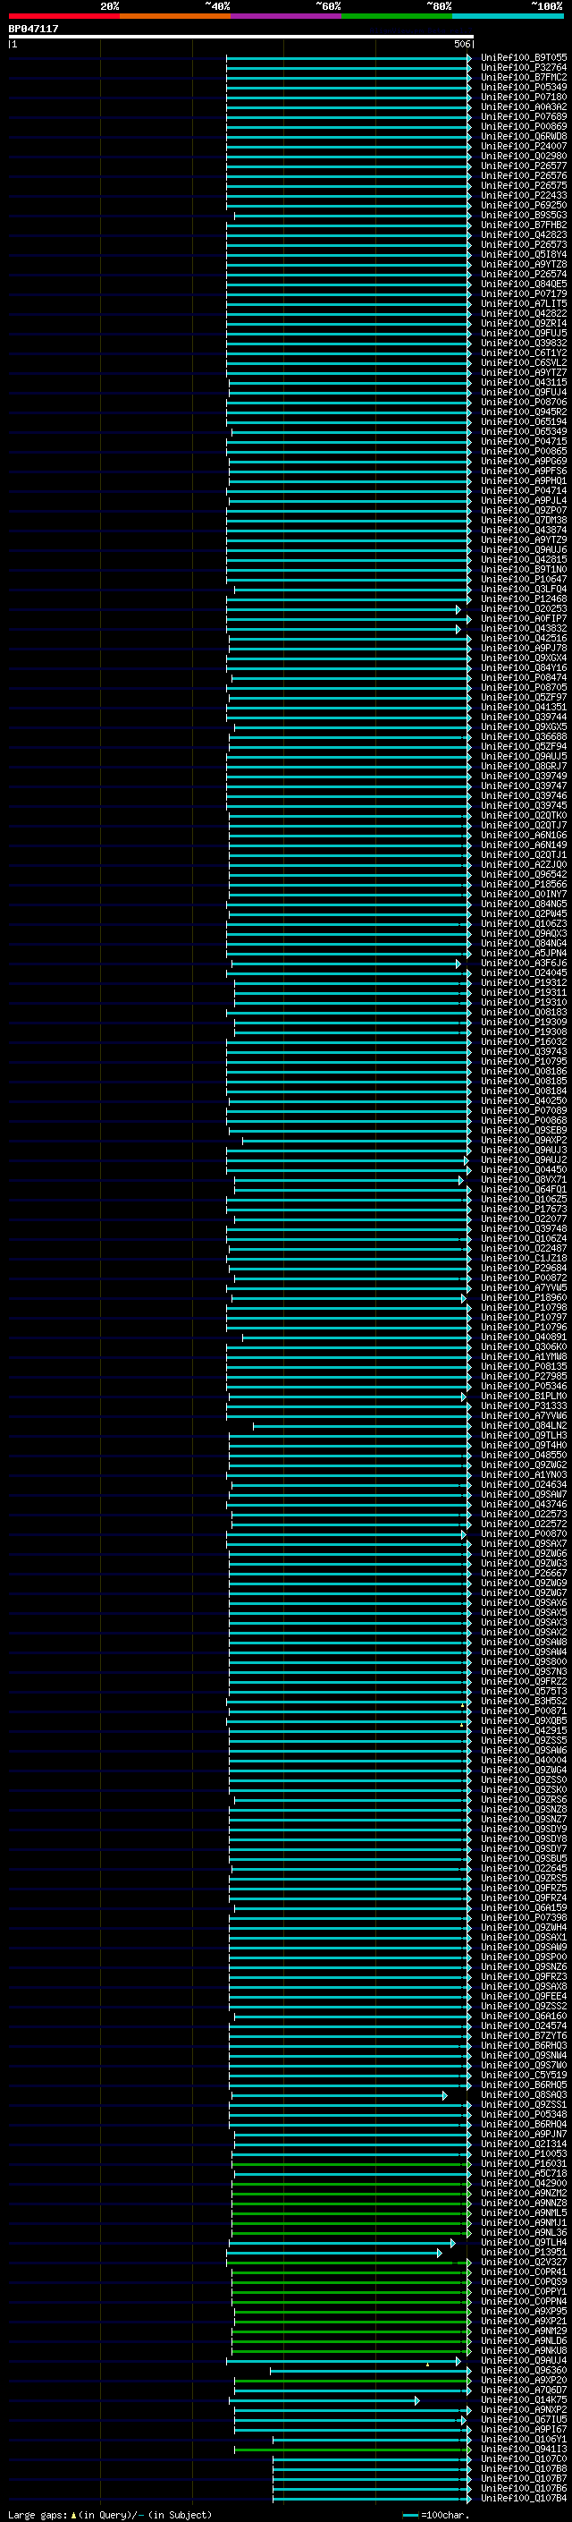Select hit label UniRef100_P00865
Image resolution: width=572 pixels, height=2522 pixels.
(524, 451)
